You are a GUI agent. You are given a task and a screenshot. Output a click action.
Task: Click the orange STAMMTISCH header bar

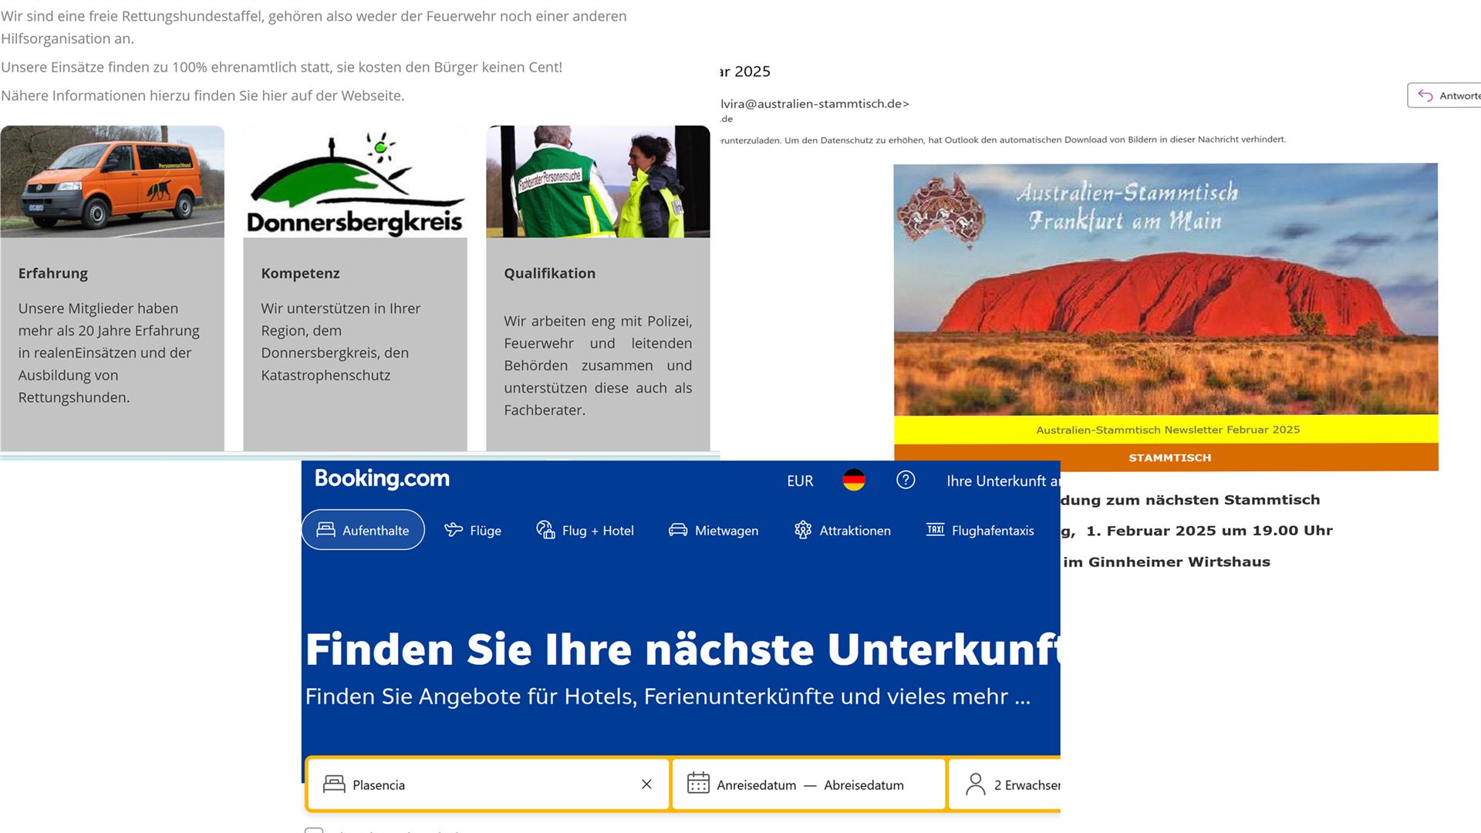coord(1166,457)
